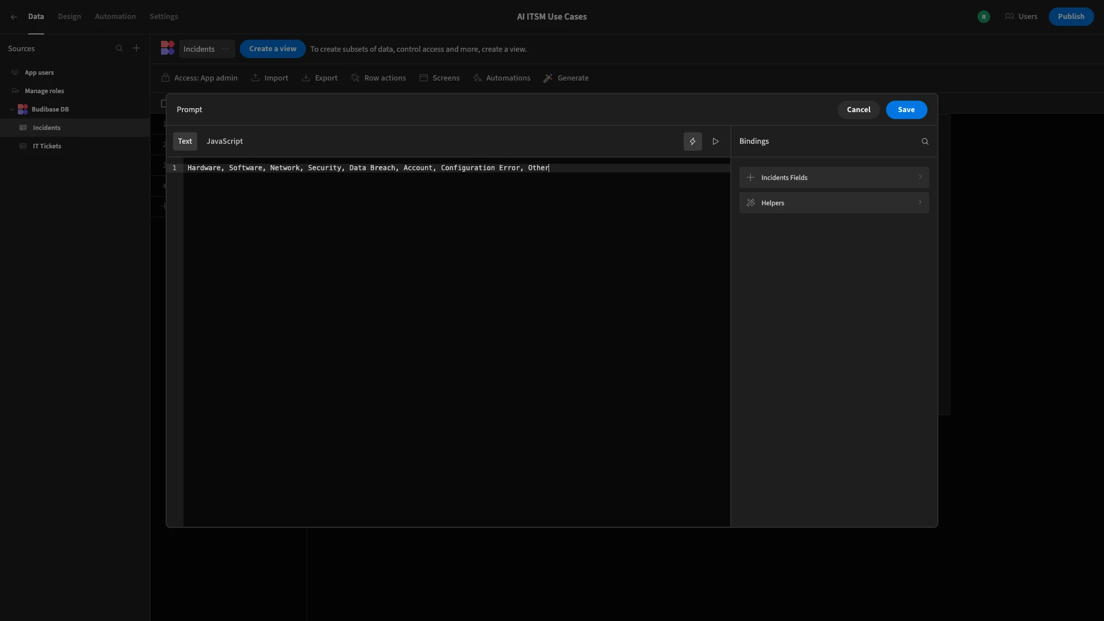The height and width of the screenshot is (621, 1104).
Task: Click the Budibase logo next to Incidents
Action: pyautogui.click(x=167, y=48)
